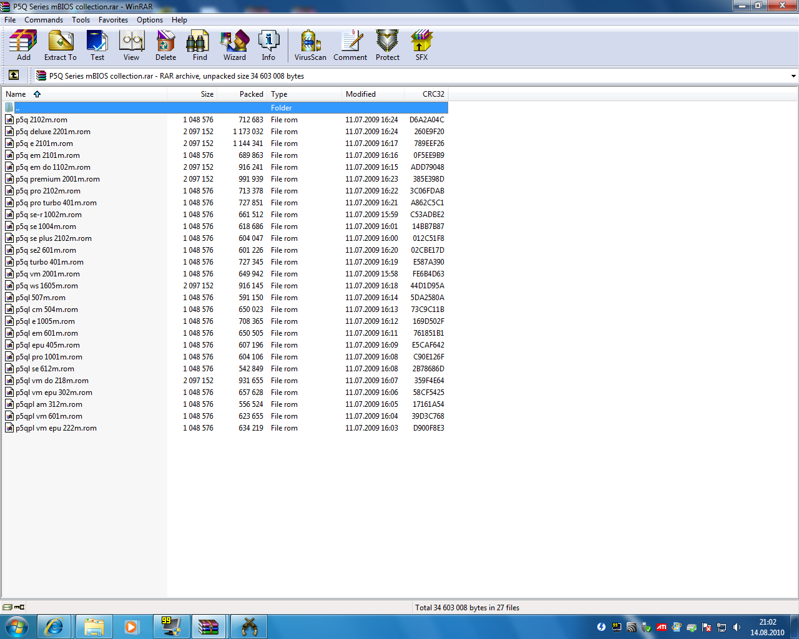Go up one folder level icon

(x=14, y=76)
